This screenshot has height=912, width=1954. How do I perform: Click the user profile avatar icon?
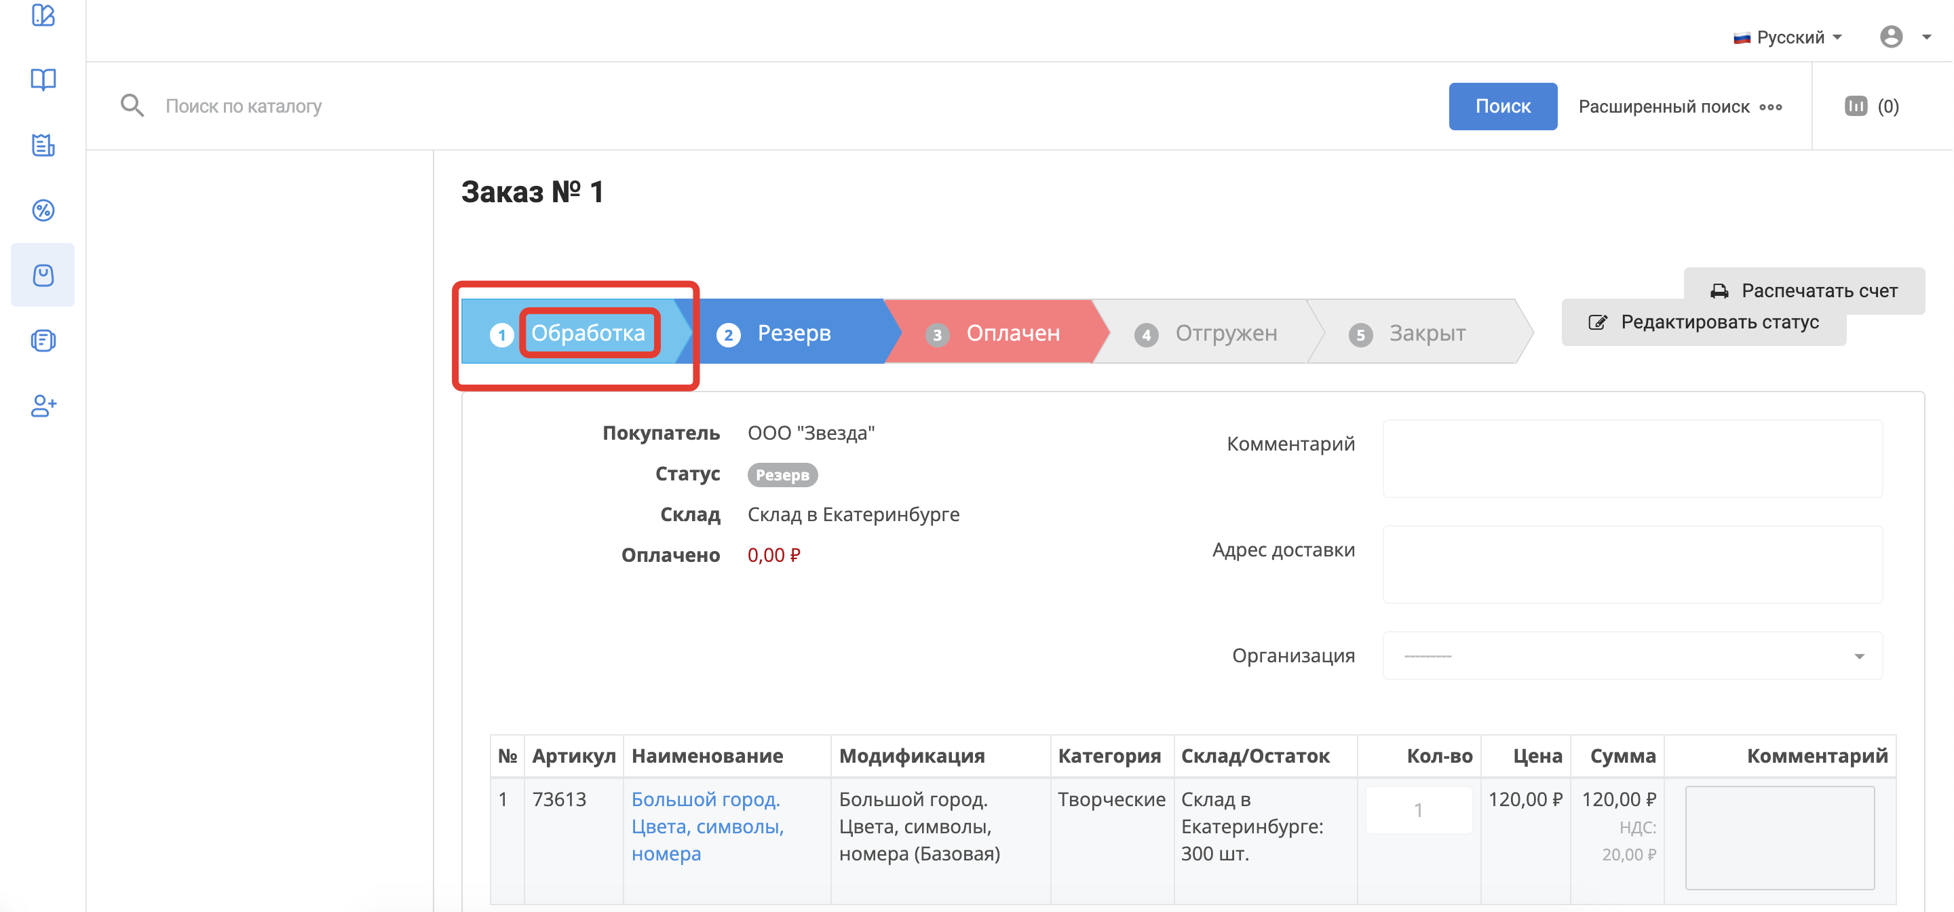pyautogui.click(x=1890, y=37)
